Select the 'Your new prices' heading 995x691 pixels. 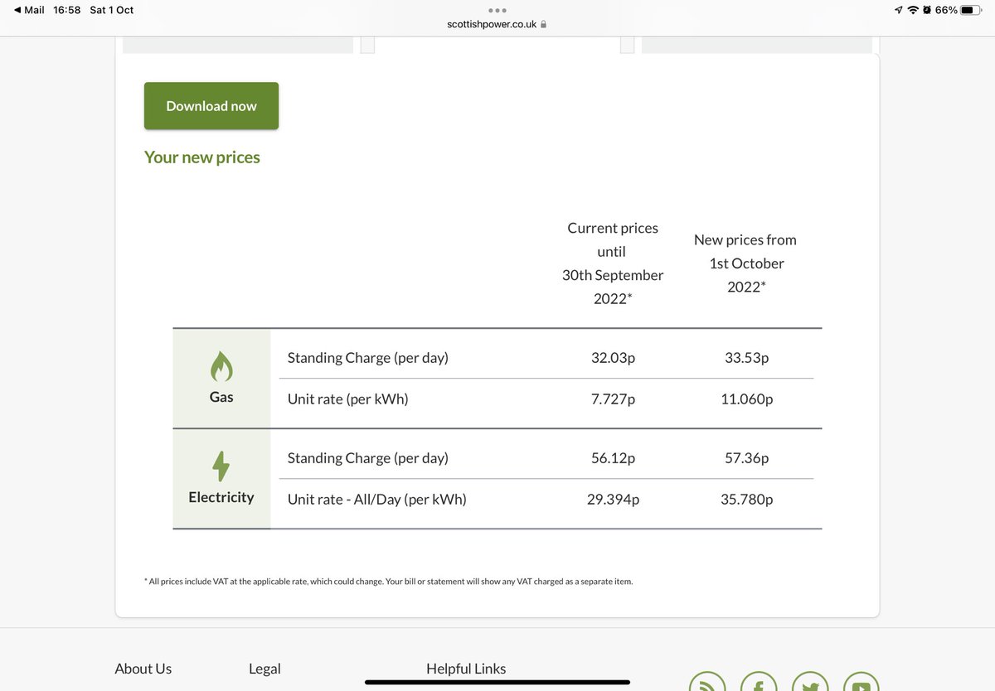[x=202, y=157]
